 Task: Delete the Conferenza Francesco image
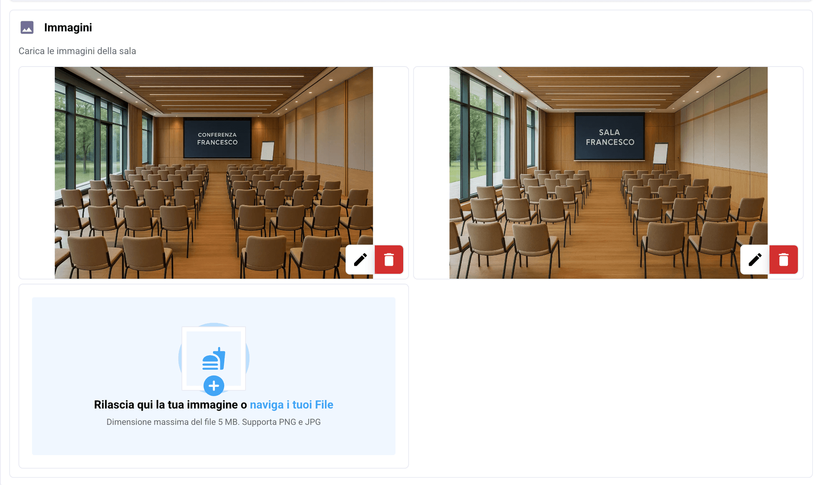pyautogui.click(x=389, y=259)
